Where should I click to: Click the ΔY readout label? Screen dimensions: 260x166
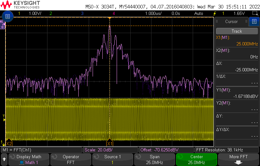click(x=219, y=116)
